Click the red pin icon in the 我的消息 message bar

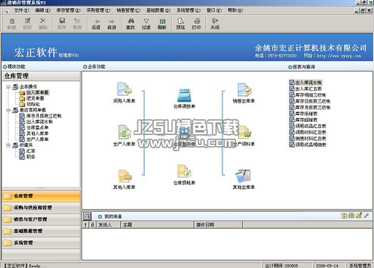pos(366,216)
